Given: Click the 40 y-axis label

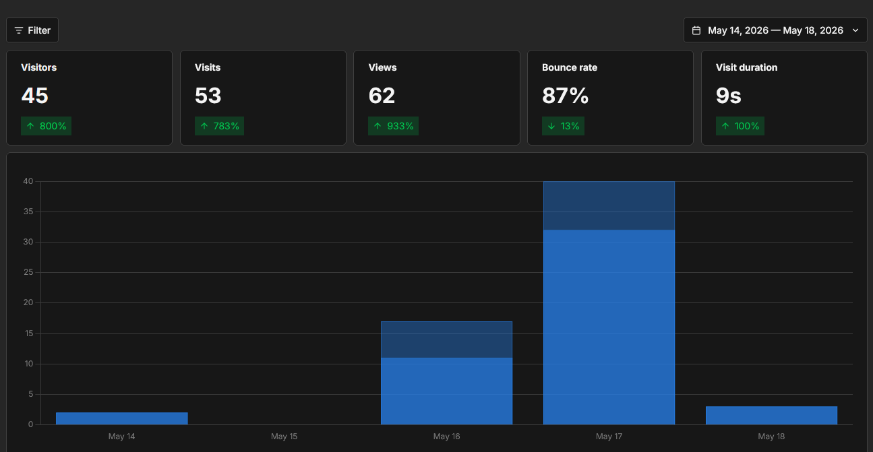Looking at the screenshot, I should pos(28,181).
